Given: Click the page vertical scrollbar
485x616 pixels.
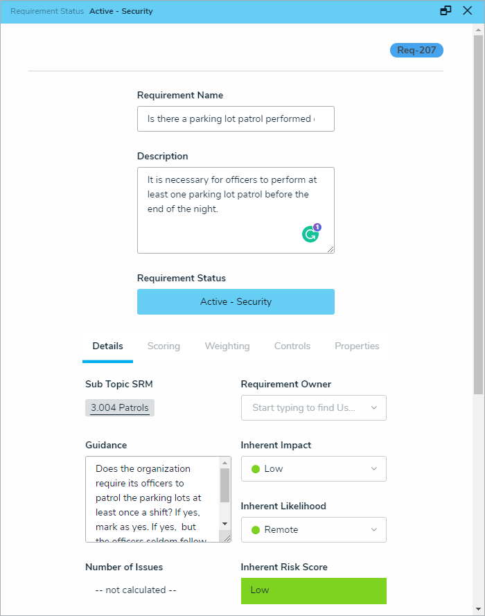Looking at the screenshot, I should point(479,208).
